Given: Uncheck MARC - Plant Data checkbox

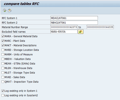Looking at the screenshot, I should click(3, 41).
